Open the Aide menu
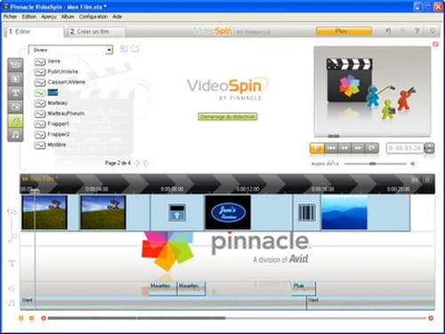The height and width of the screenshot is (334, 445). point(117,17)
